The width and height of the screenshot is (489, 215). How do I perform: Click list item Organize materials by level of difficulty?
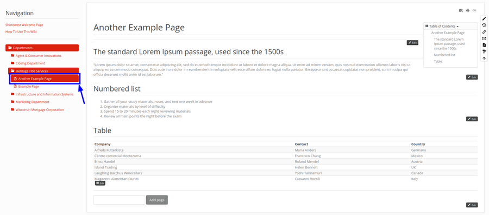[x=135, y=107]
